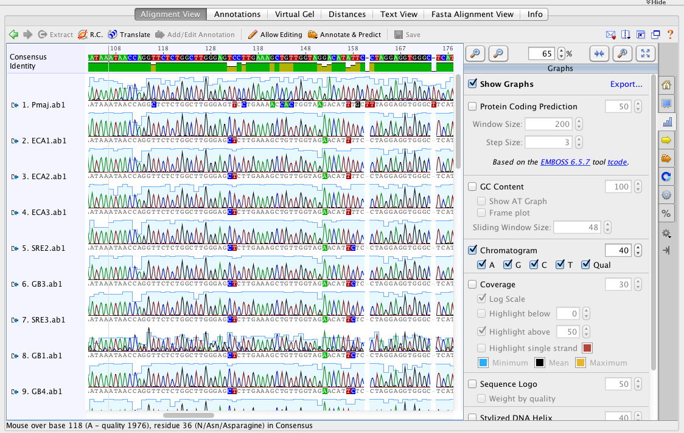This screenshot has width=684, height=433.
Task: Adjust the Protein Coding Prediction height stepper
Action: [638, 106]
